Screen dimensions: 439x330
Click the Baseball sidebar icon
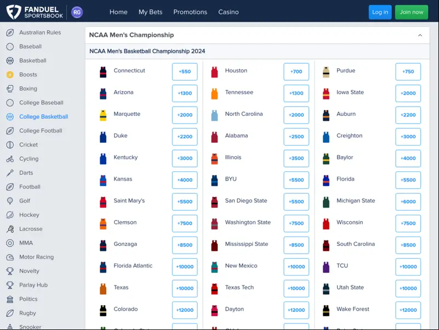coord(10,47)
